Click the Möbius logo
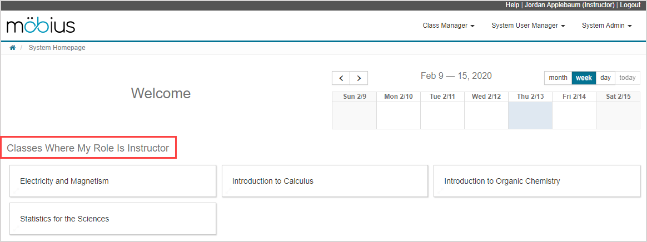 41,26
